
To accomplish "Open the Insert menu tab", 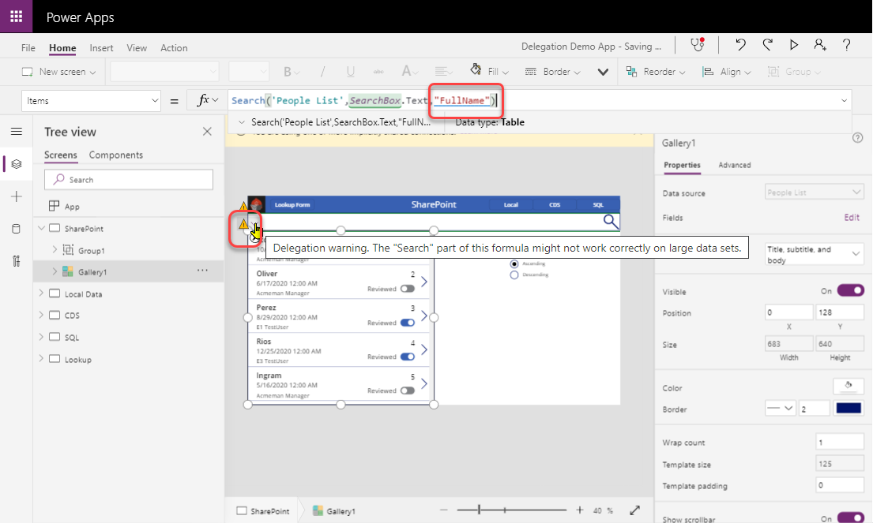I will [101, 48].
